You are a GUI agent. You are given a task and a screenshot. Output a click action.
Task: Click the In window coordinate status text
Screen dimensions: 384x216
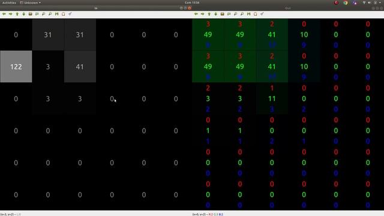[x=11, y=214]
